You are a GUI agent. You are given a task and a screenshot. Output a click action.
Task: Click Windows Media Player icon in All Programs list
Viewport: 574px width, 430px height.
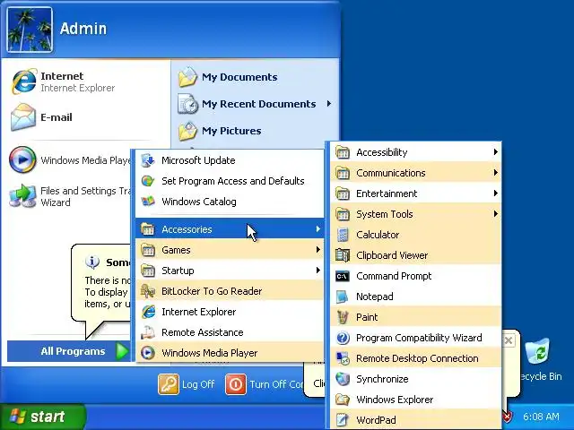(x=148, y=353)
